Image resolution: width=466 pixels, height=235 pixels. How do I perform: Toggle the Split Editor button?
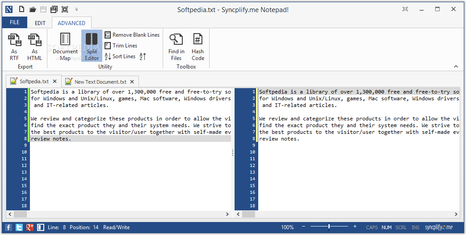click(92, 46)
